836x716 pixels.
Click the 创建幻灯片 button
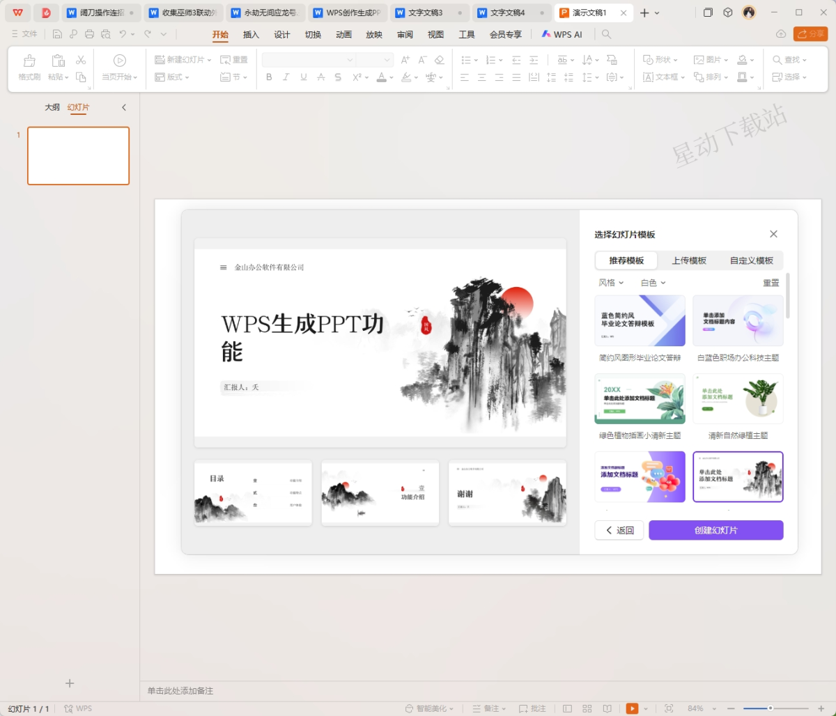tap(716, 530)
